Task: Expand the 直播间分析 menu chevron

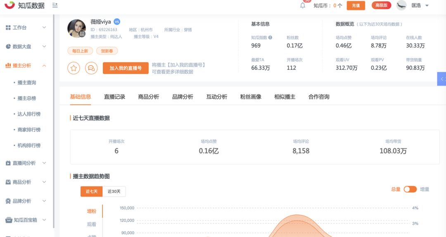Action: 44,163
